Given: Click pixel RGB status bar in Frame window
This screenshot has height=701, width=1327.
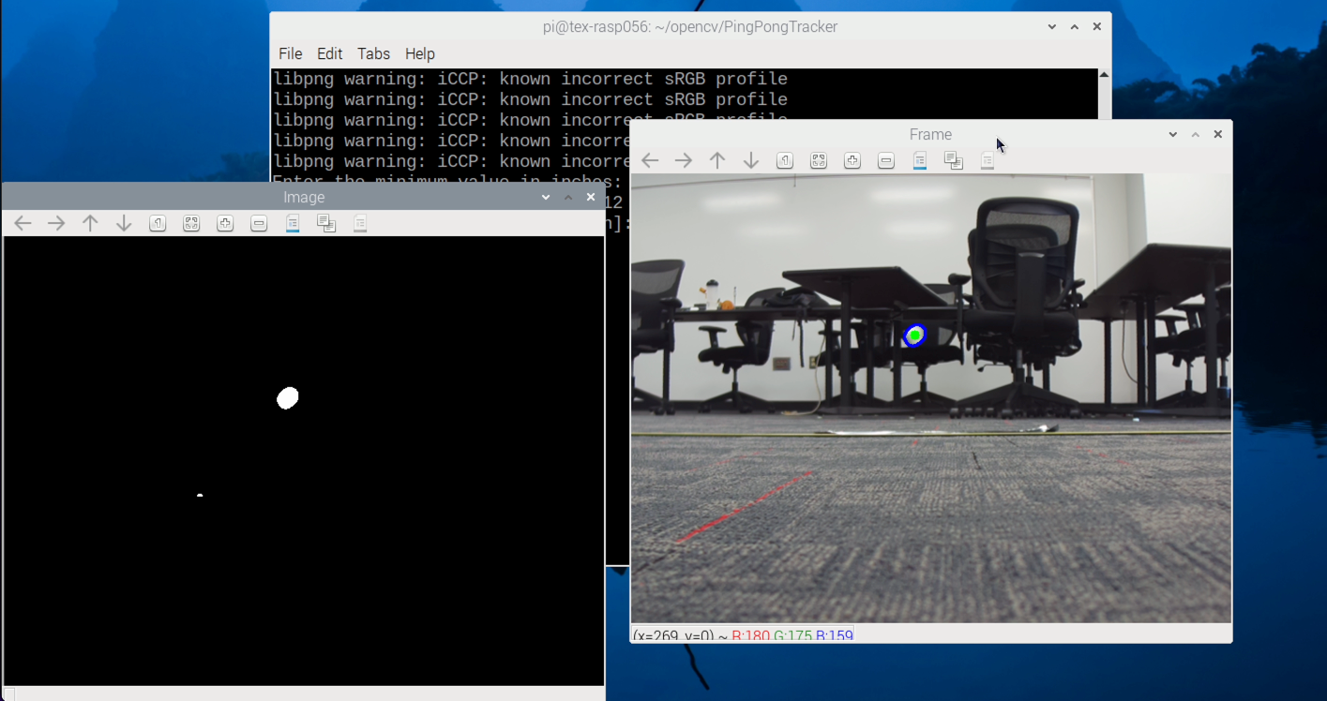Looking at the screenshot, I should (x=743, y=635).
